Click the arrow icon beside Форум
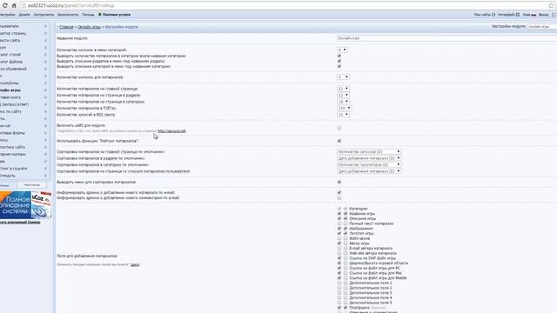The width and height of the screenshot is (557, 313). pyautogui.click(x=45, y=48)
